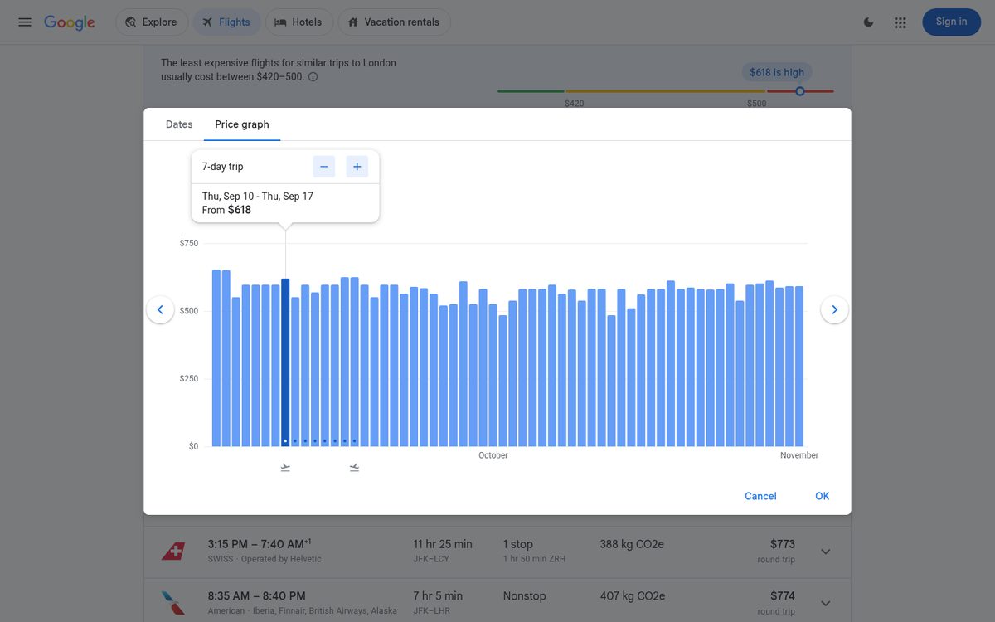Click the American Airlines logo
The height and width of the screenshot is (622, 995).
(x=172, y=603)
